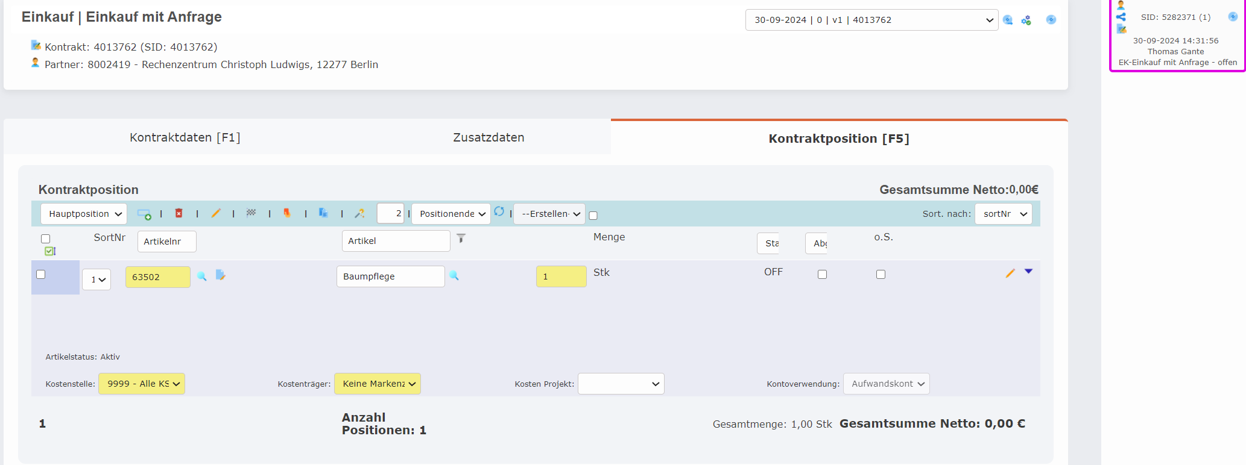Click the add new position icon with green plus
This screenshot has width=1246, height=465.
[x=144, y=214]
